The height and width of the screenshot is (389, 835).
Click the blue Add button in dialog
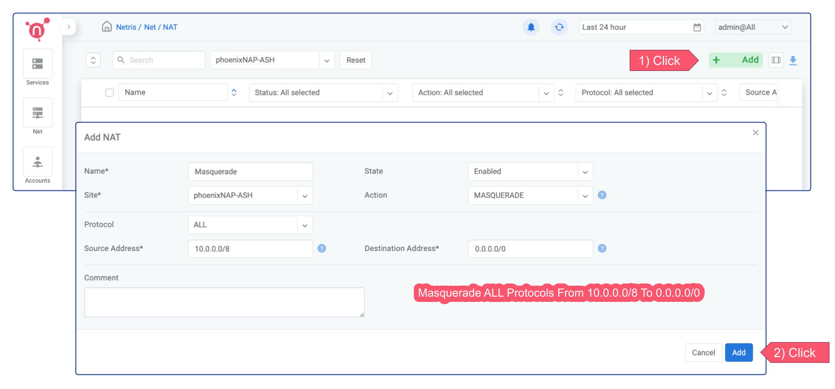click(738, 352)
